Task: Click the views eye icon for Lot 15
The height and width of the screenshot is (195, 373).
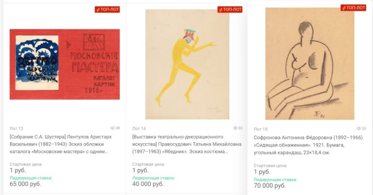Action: (x=358, y=129)
